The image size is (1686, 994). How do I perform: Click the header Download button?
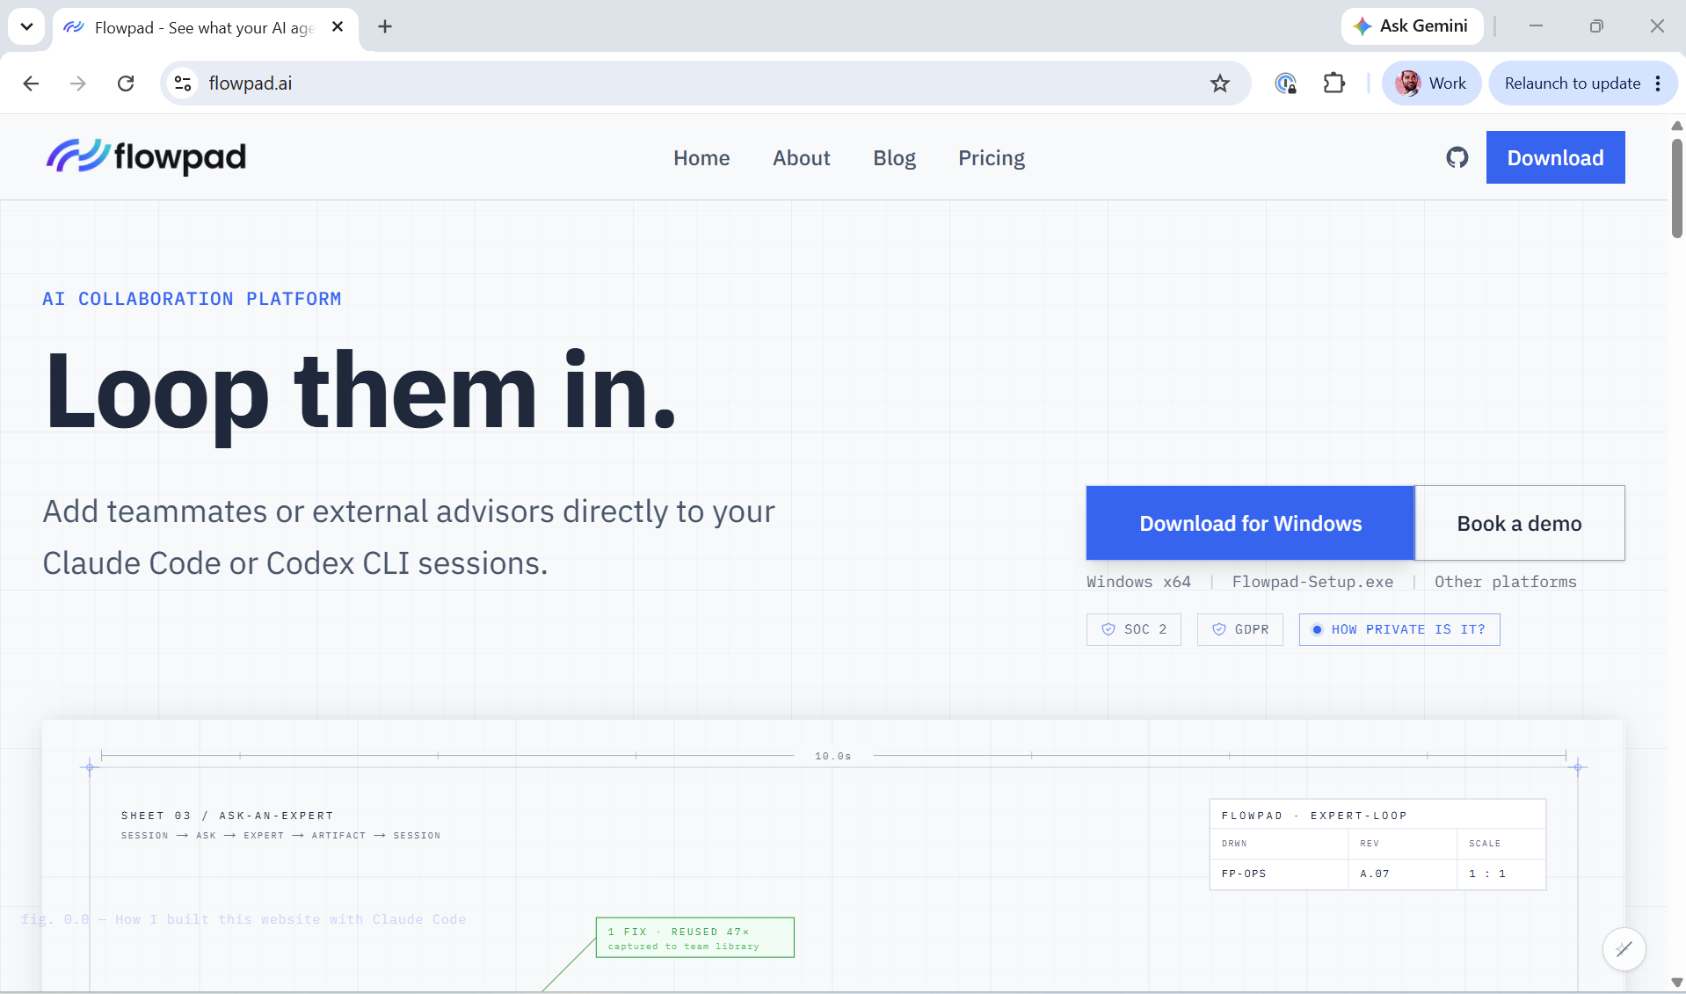[1555, 157]
